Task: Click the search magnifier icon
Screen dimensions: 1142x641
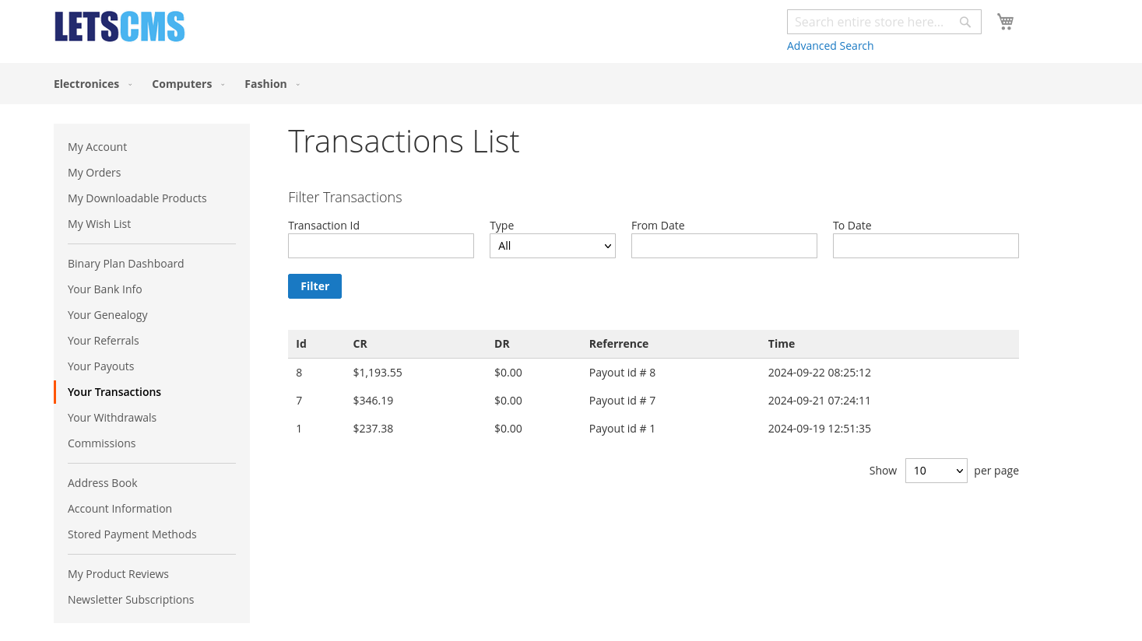Action: 965,23
